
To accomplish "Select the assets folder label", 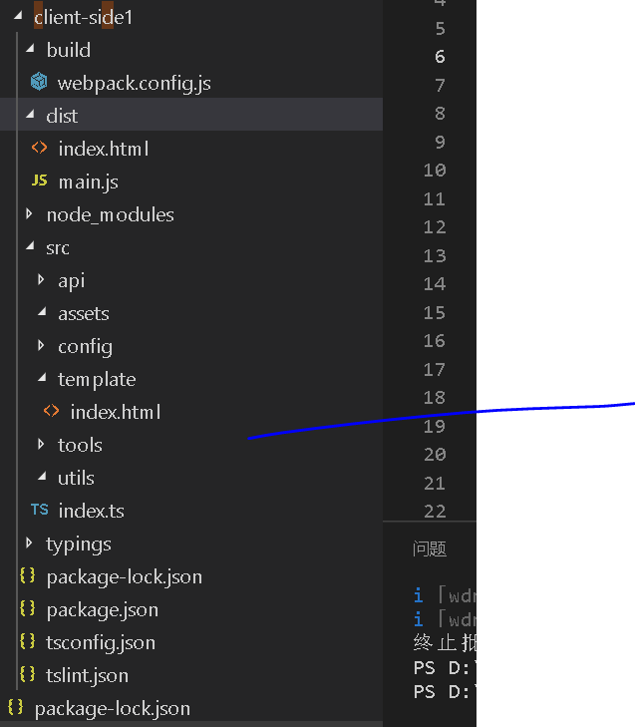I will click(83, 313).
